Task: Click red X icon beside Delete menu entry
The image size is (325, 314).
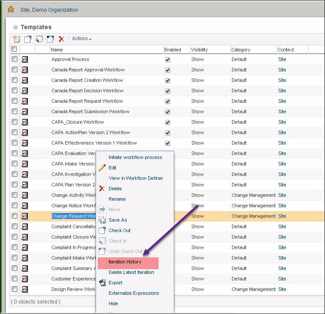Action: [102, 189]
